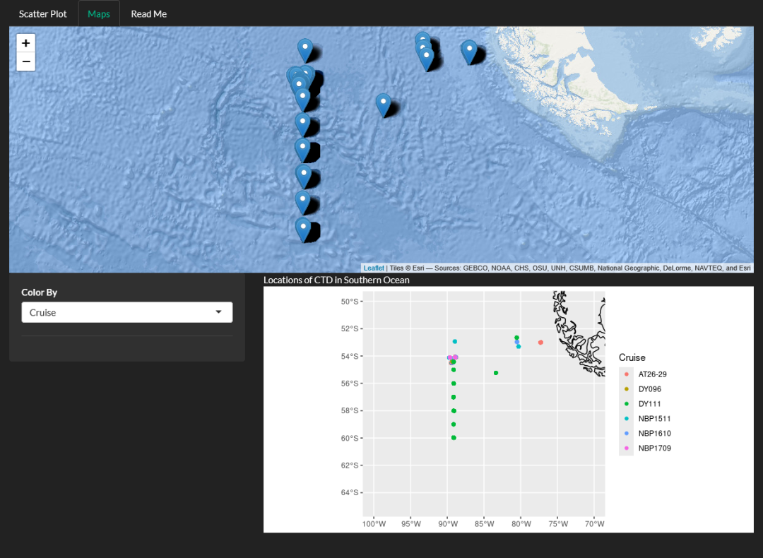Open the Leaflet attribution link
Screen dimensions: 763x558
coord(373,268)
